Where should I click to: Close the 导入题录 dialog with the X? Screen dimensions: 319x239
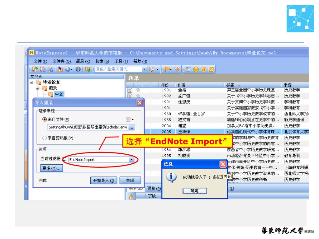click(140, 103)
